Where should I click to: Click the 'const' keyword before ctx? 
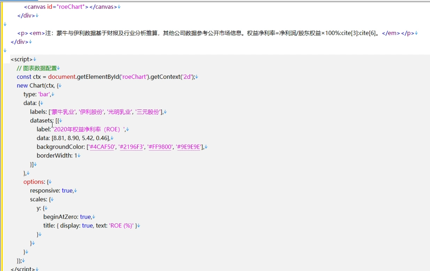point(24,77)
